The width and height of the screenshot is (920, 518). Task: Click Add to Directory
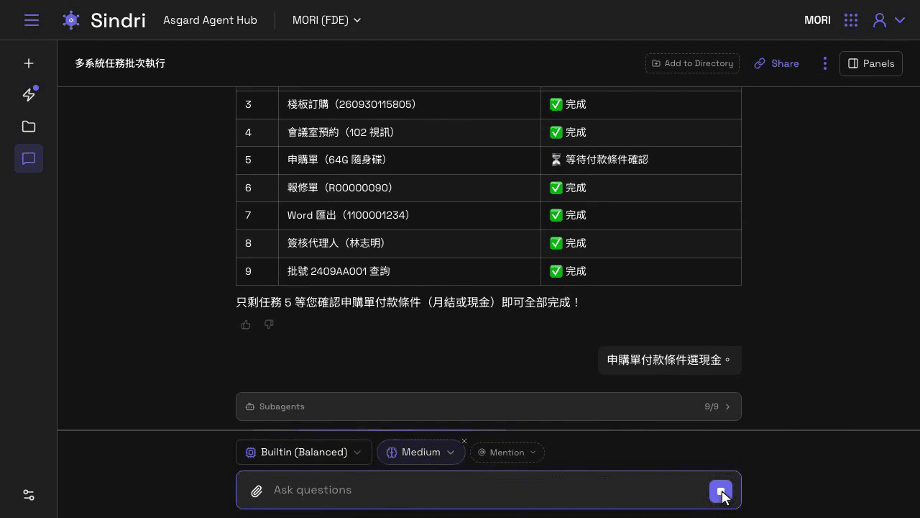(692, 63)
